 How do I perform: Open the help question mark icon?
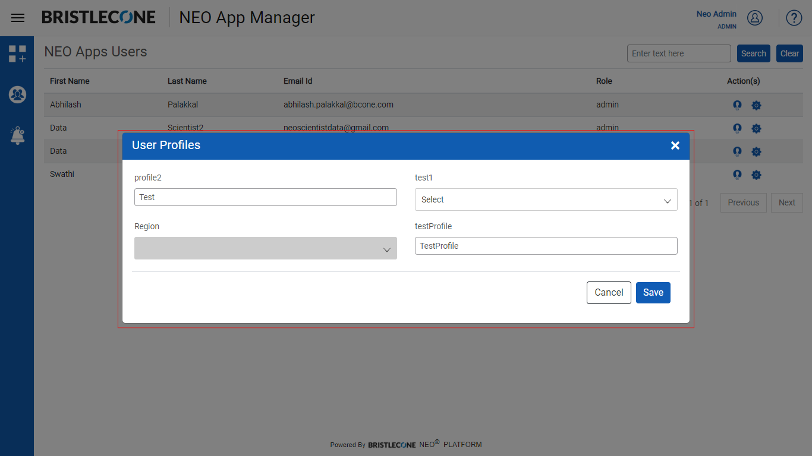(x=794, y=18)
